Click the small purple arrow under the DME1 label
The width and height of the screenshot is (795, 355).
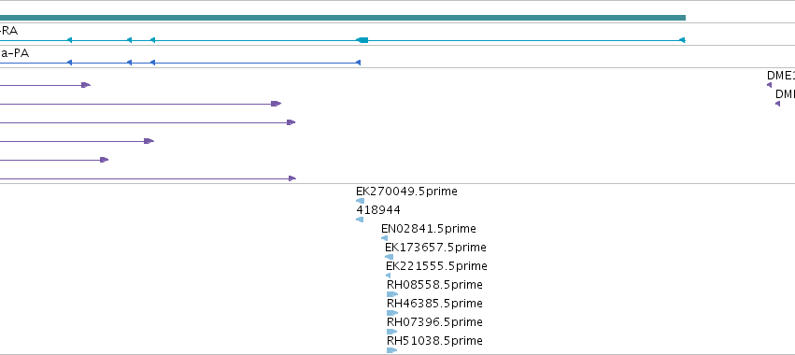(769, 85)
